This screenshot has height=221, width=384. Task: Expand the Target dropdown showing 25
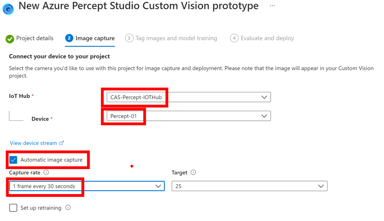point(249,186)
